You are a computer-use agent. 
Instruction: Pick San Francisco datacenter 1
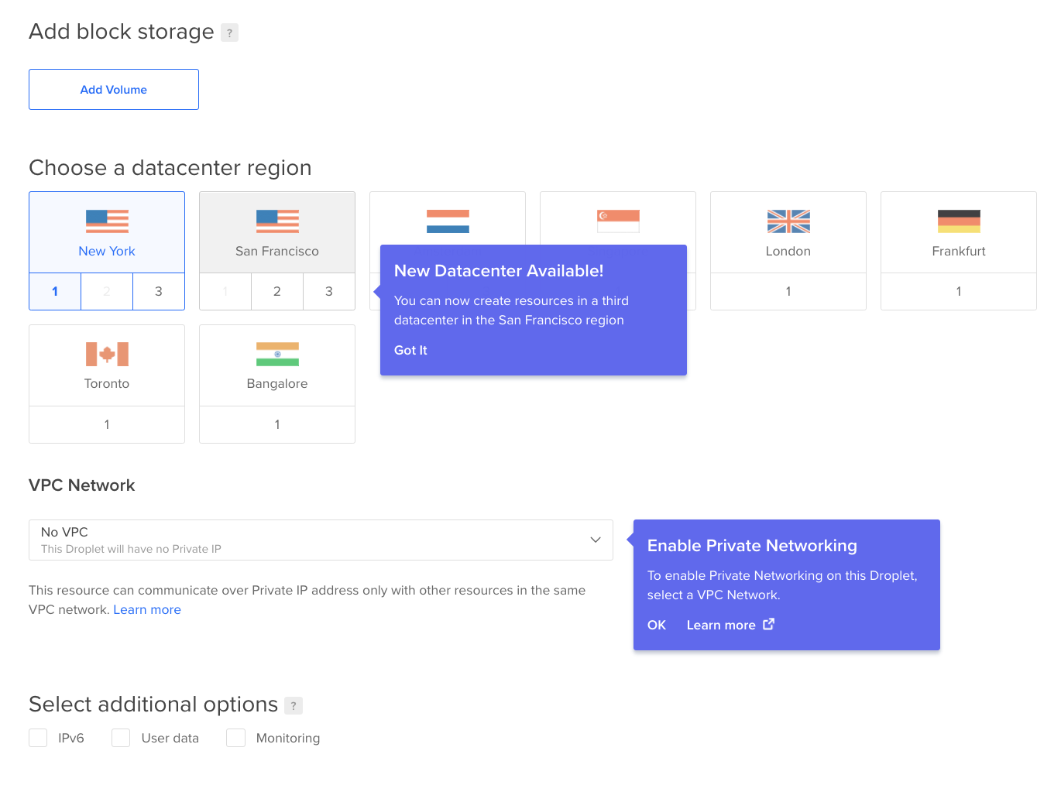tap(225, 292)
